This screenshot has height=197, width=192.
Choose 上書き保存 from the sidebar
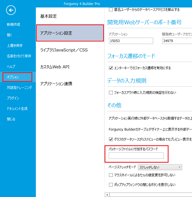click(x=15, y=45)
